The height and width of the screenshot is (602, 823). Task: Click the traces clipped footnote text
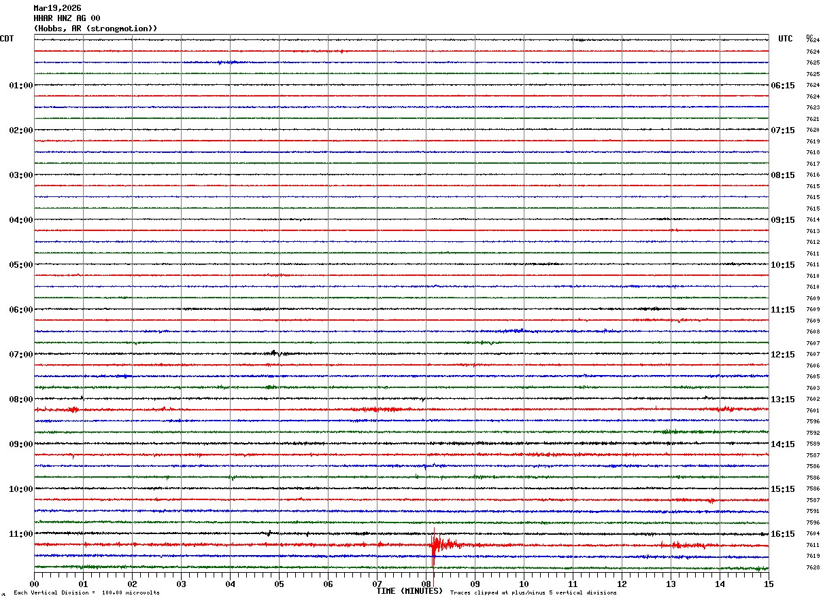click(x=533, y=593)
